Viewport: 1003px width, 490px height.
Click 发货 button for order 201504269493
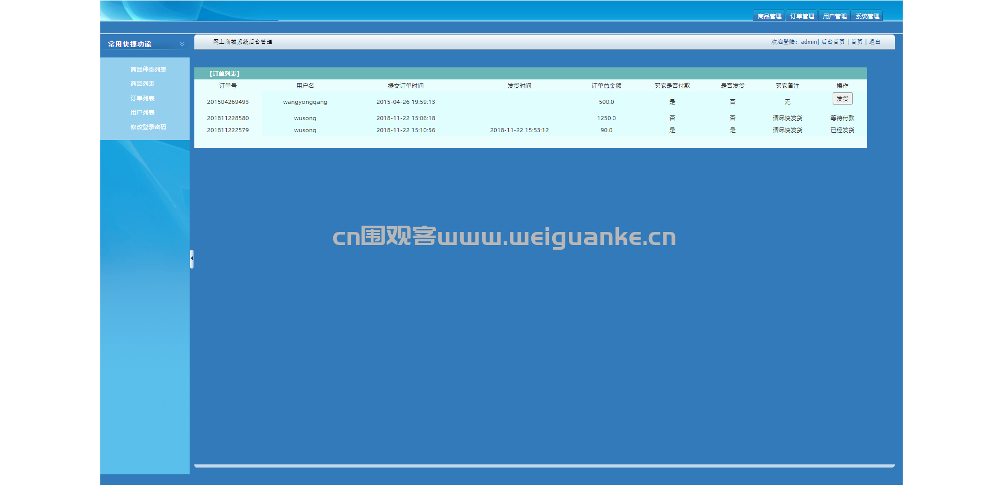coord(842,99)
